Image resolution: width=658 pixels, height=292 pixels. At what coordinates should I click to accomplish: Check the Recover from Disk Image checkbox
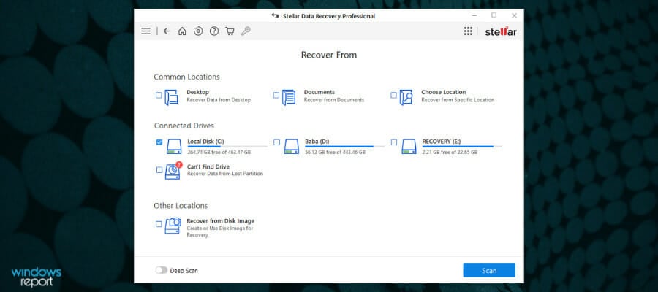159,224
